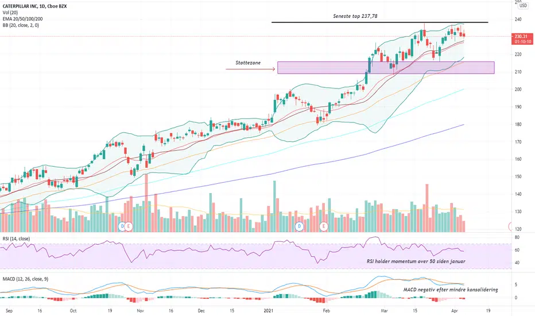Click the 170 price axis label

[518, 142]
